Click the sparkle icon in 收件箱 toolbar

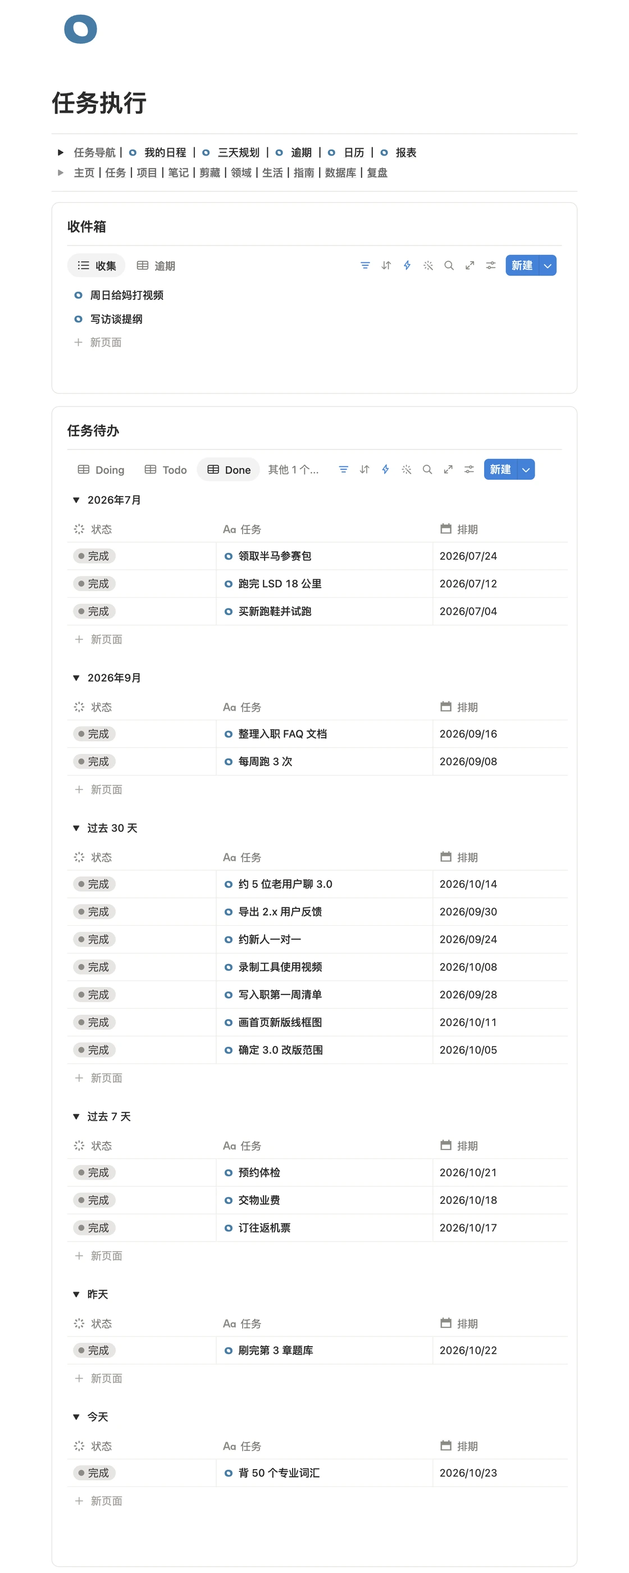tap(428, 265)
